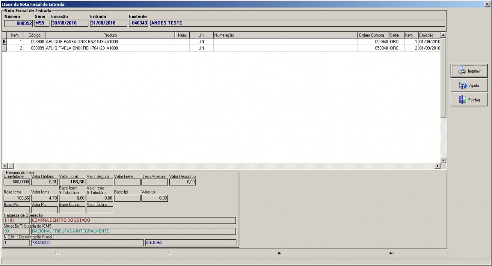Click Situação Tributária code 00 field
The width and height of the screenshot is (492, 266).
pyautogui.click(x=17, y=232)
